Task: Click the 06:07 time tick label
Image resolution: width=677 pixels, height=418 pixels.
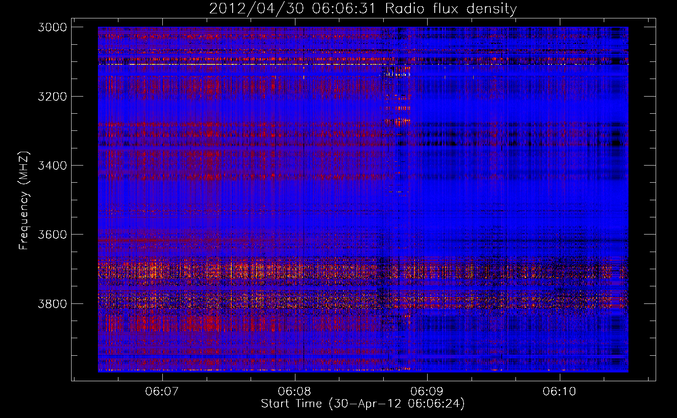Action: coord(162,392)
